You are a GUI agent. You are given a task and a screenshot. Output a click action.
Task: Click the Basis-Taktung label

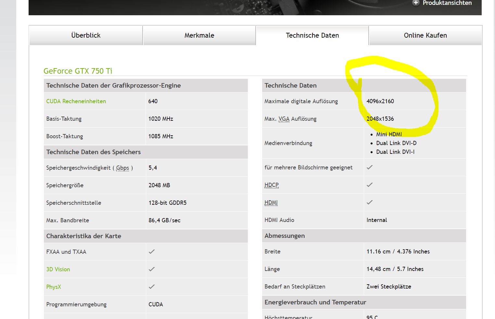pyautogui.click(x=64, y=119)
